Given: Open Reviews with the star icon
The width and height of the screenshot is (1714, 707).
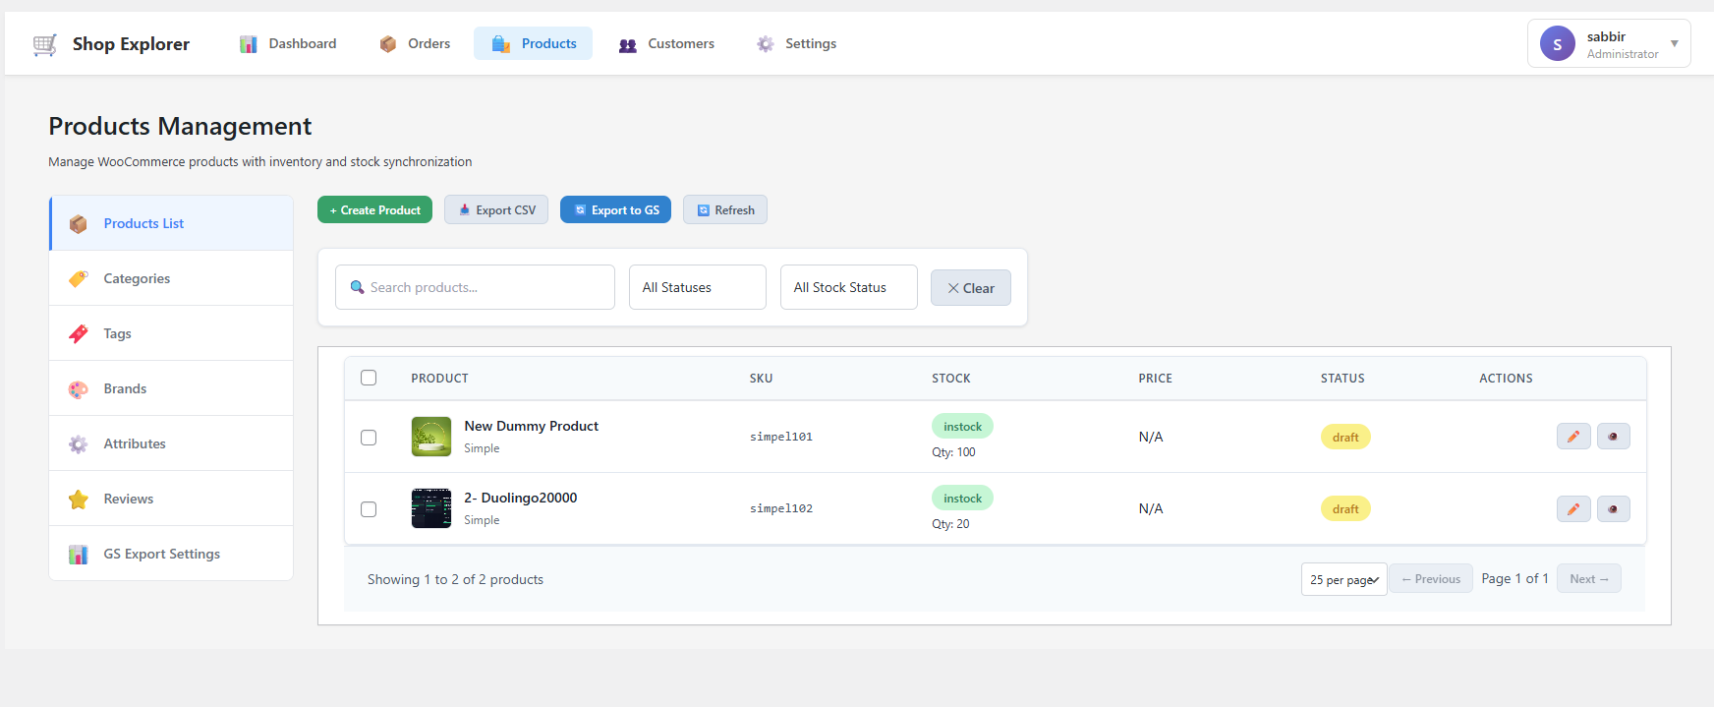Looking at the screenshot, I should pyautogui.click(x=128, y=500).
